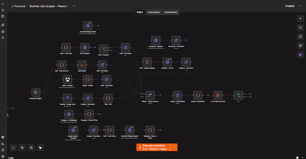The width and height of the screenshot is (306, 159).
Task: Select the Telegram - Parse & Filtre node
Action: (x=89, y=114)
